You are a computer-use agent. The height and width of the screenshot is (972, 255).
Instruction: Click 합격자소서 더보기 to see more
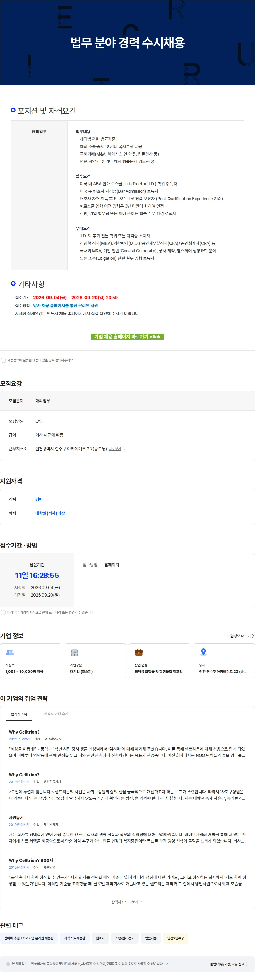127,902
